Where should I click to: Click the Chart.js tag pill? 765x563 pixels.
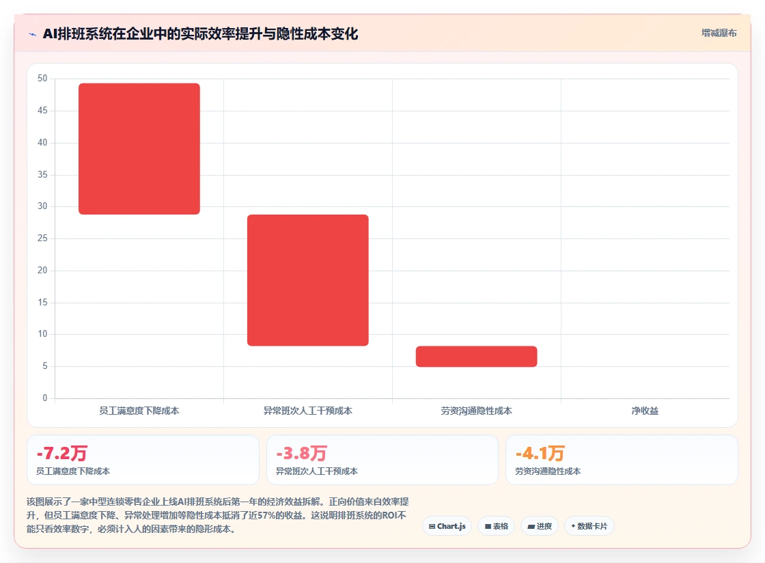(447, 526)
